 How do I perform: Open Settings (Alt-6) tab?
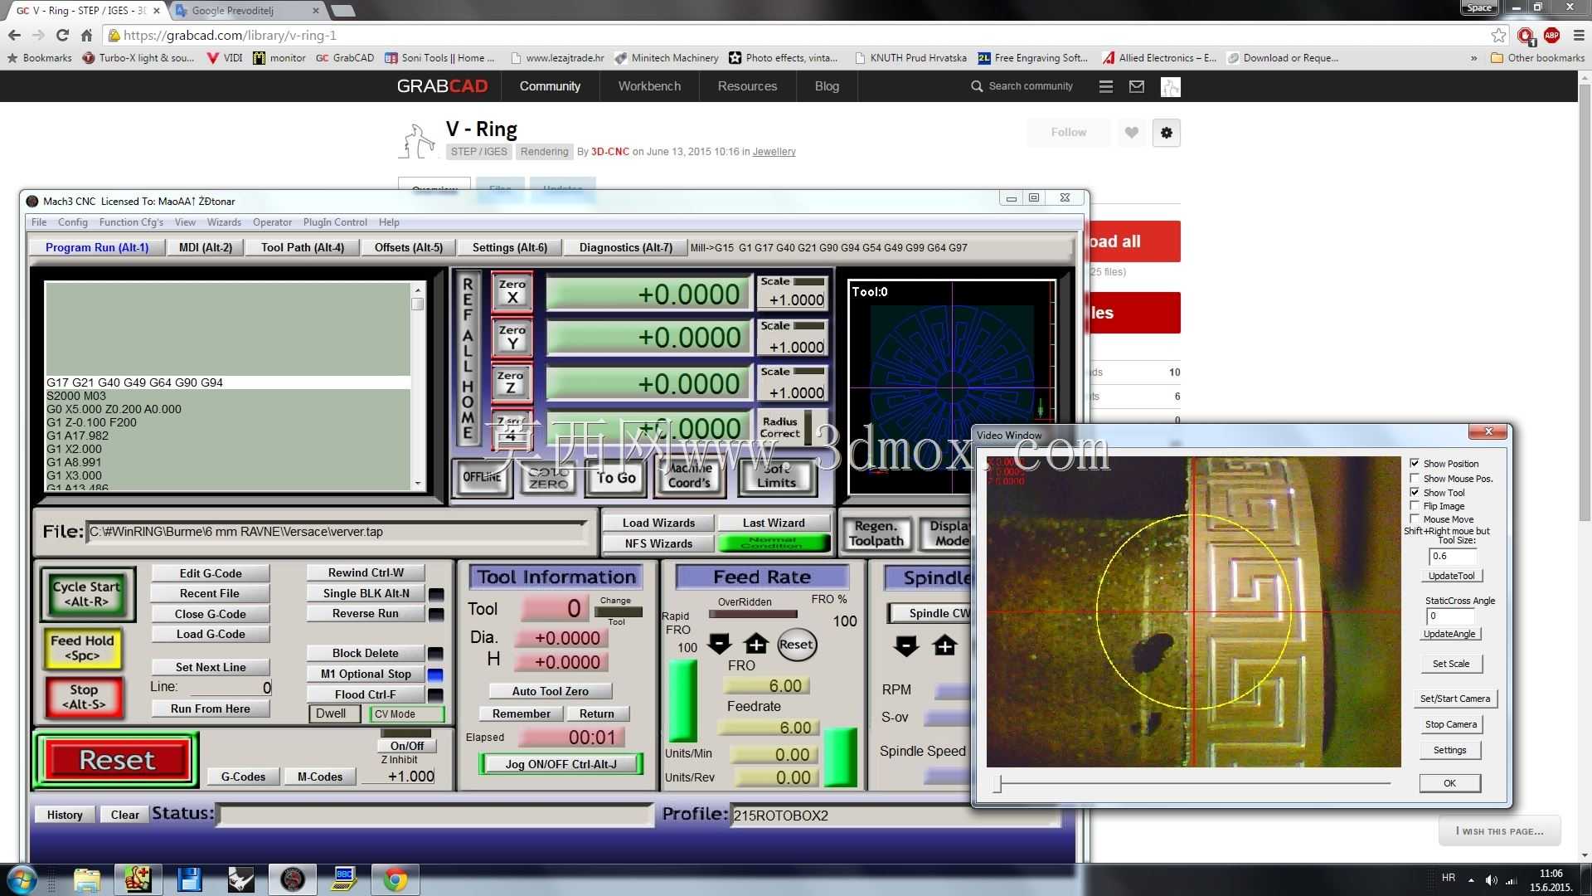coord(510,247)
